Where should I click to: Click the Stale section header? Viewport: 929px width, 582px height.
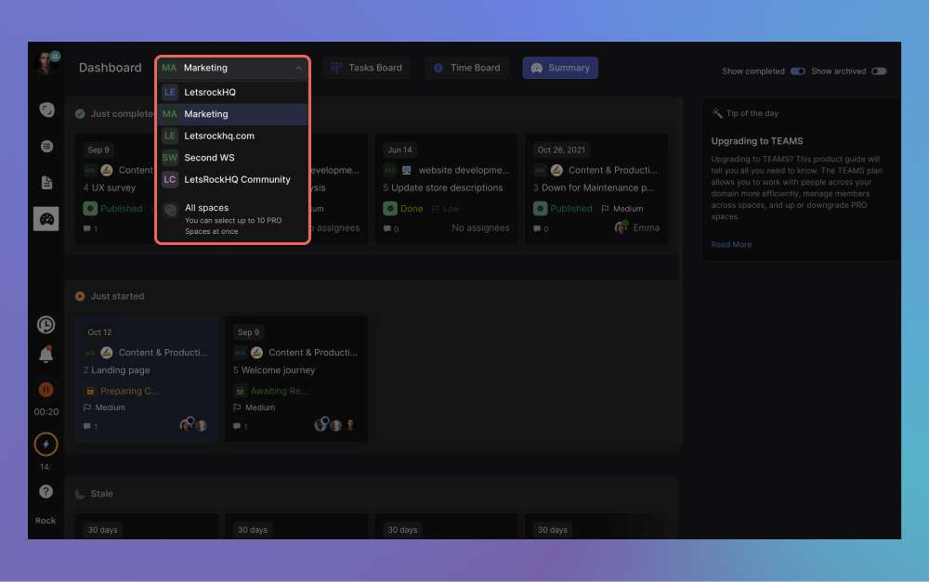pyautogui.click(x=94, y=493)
